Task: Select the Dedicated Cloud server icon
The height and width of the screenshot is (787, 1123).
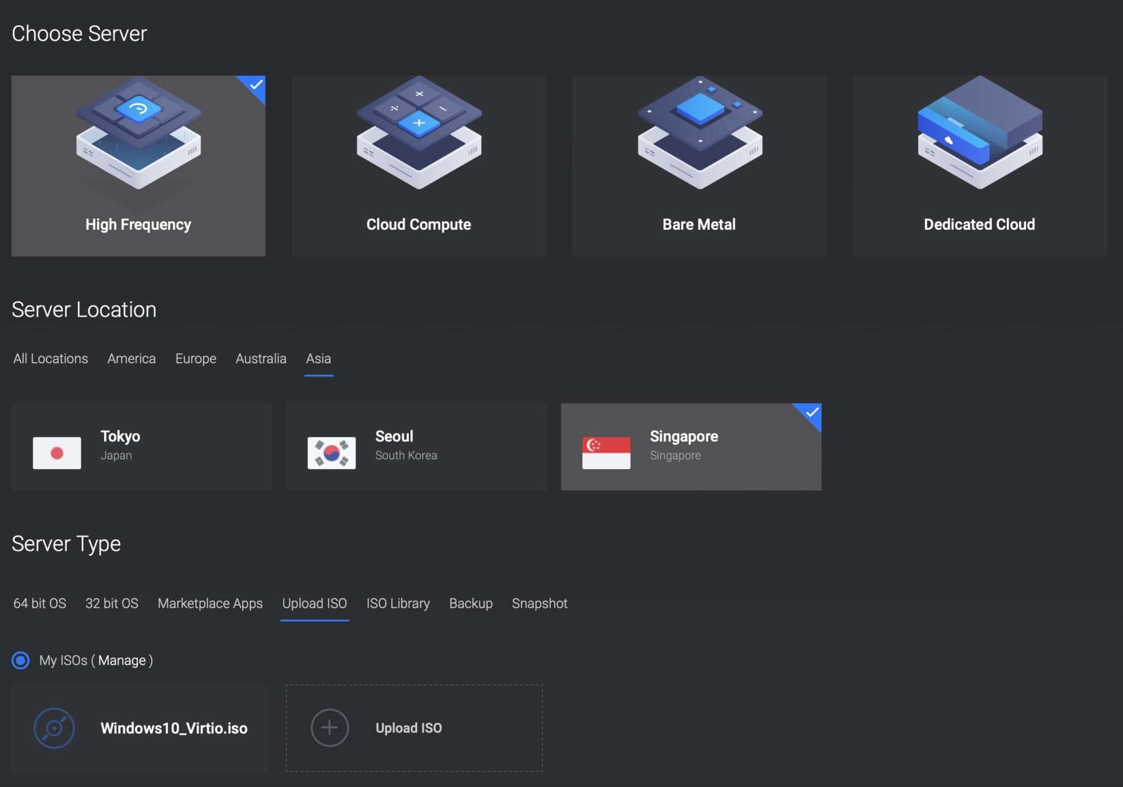Action: point(980,132)
